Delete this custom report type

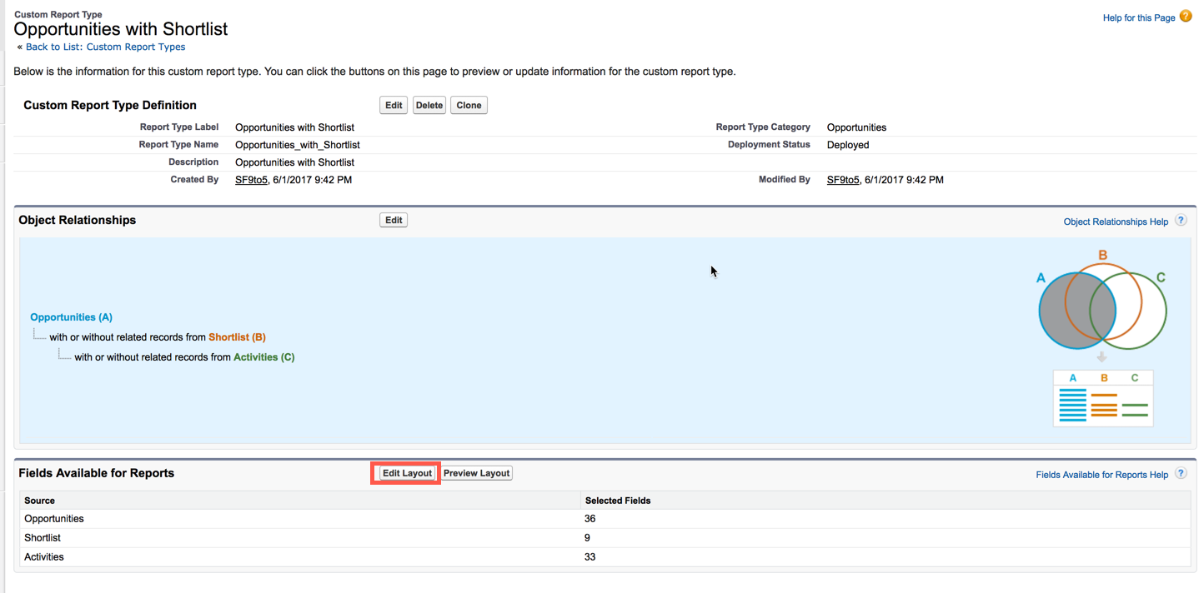tap(429, 106)
